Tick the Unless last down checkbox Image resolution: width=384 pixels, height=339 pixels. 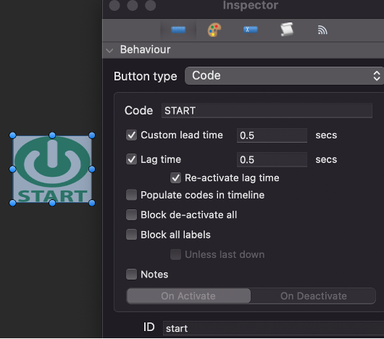coord(176,254)
